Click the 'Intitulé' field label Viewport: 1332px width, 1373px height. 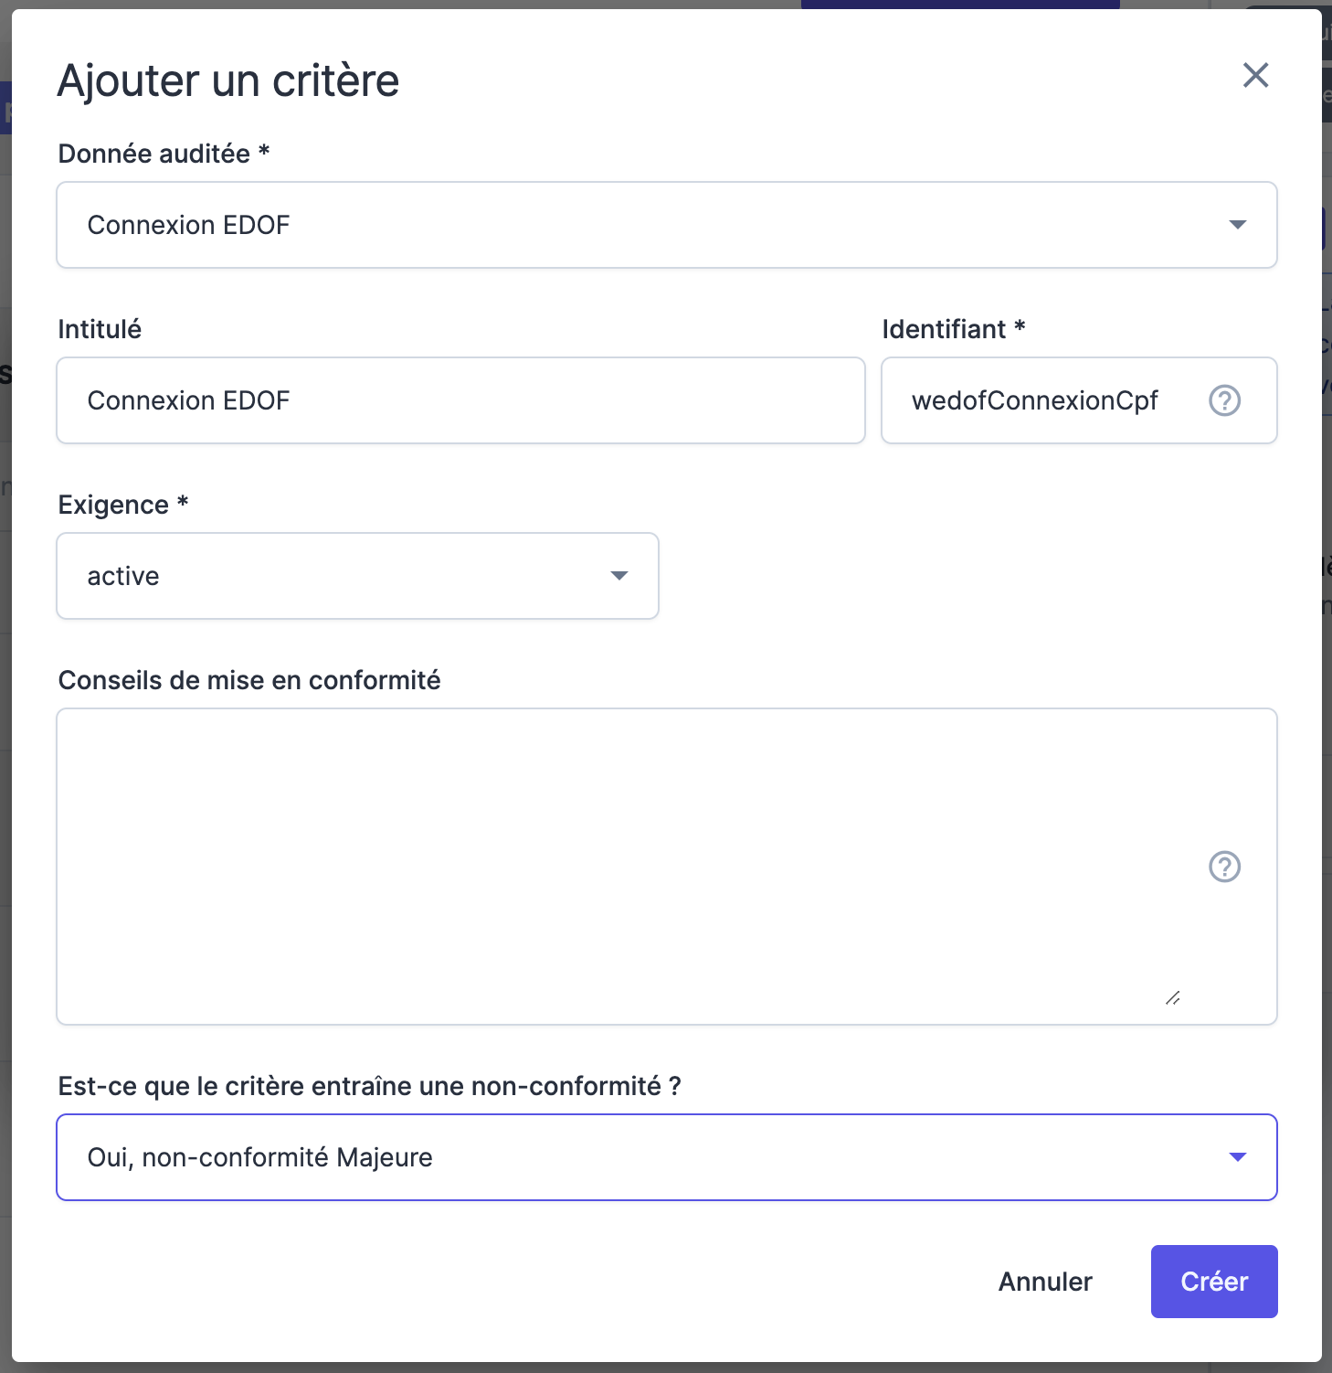(x=100, y=329)
